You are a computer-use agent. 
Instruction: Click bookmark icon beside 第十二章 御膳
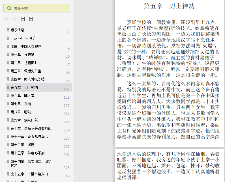(x=8, y=145)
